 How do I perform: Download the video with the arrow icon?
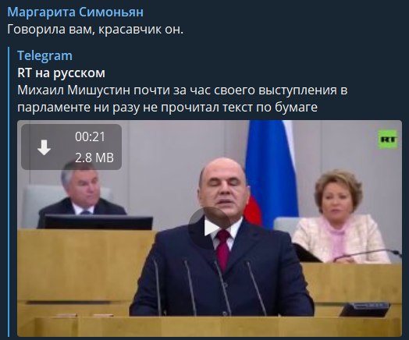[x=44, y=147]
